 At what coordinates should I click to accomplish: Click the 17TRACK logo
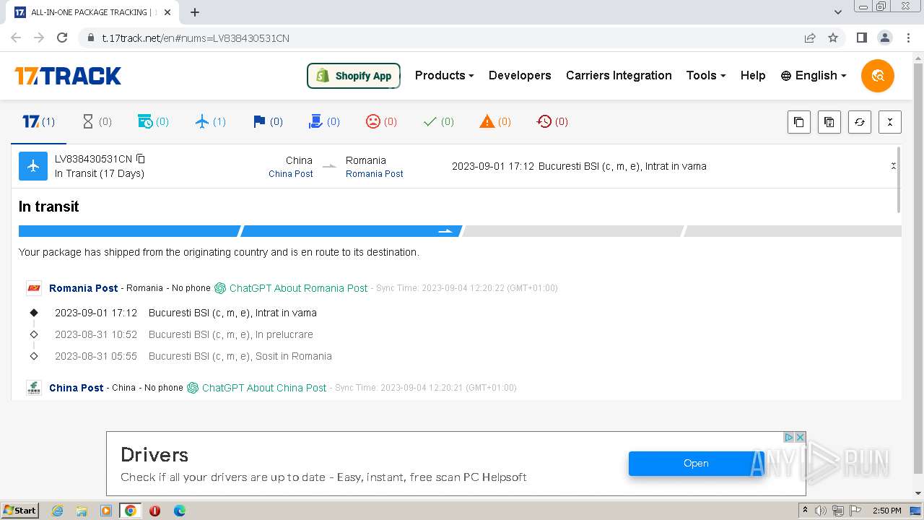click(68, 76)
